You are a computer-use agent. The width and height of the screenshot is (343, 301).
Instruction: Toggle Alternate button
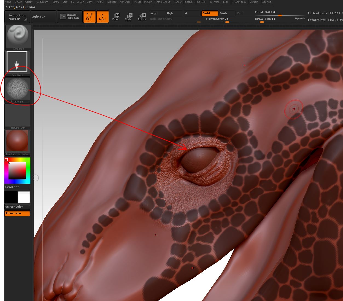tap(17, 213)
